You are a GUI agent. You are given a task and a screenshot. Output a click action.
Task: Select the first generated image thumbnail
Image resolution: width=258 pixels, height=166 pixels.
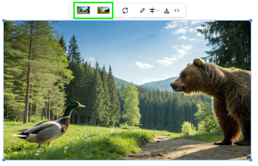83,10
